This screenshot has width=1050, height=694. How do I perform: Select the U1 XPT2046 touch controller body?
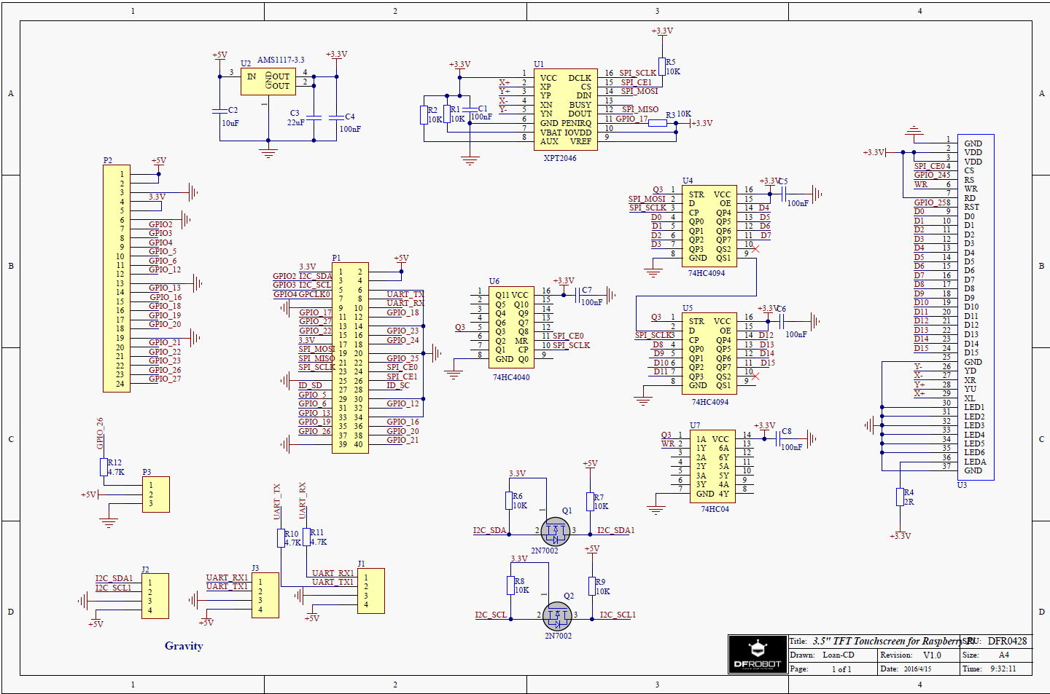click(x=566, y=110)
